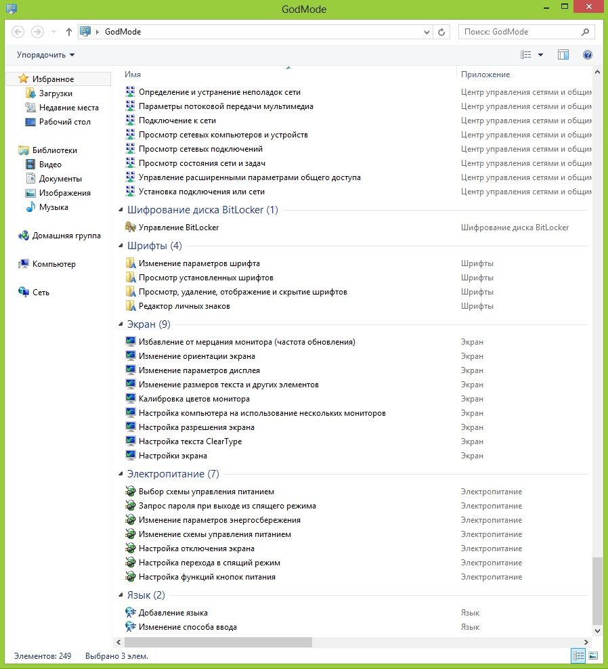Viewport: 608px width, 669px height.
Task: Click the horizontal scrollbar right arrow
Action: [586, 642]
